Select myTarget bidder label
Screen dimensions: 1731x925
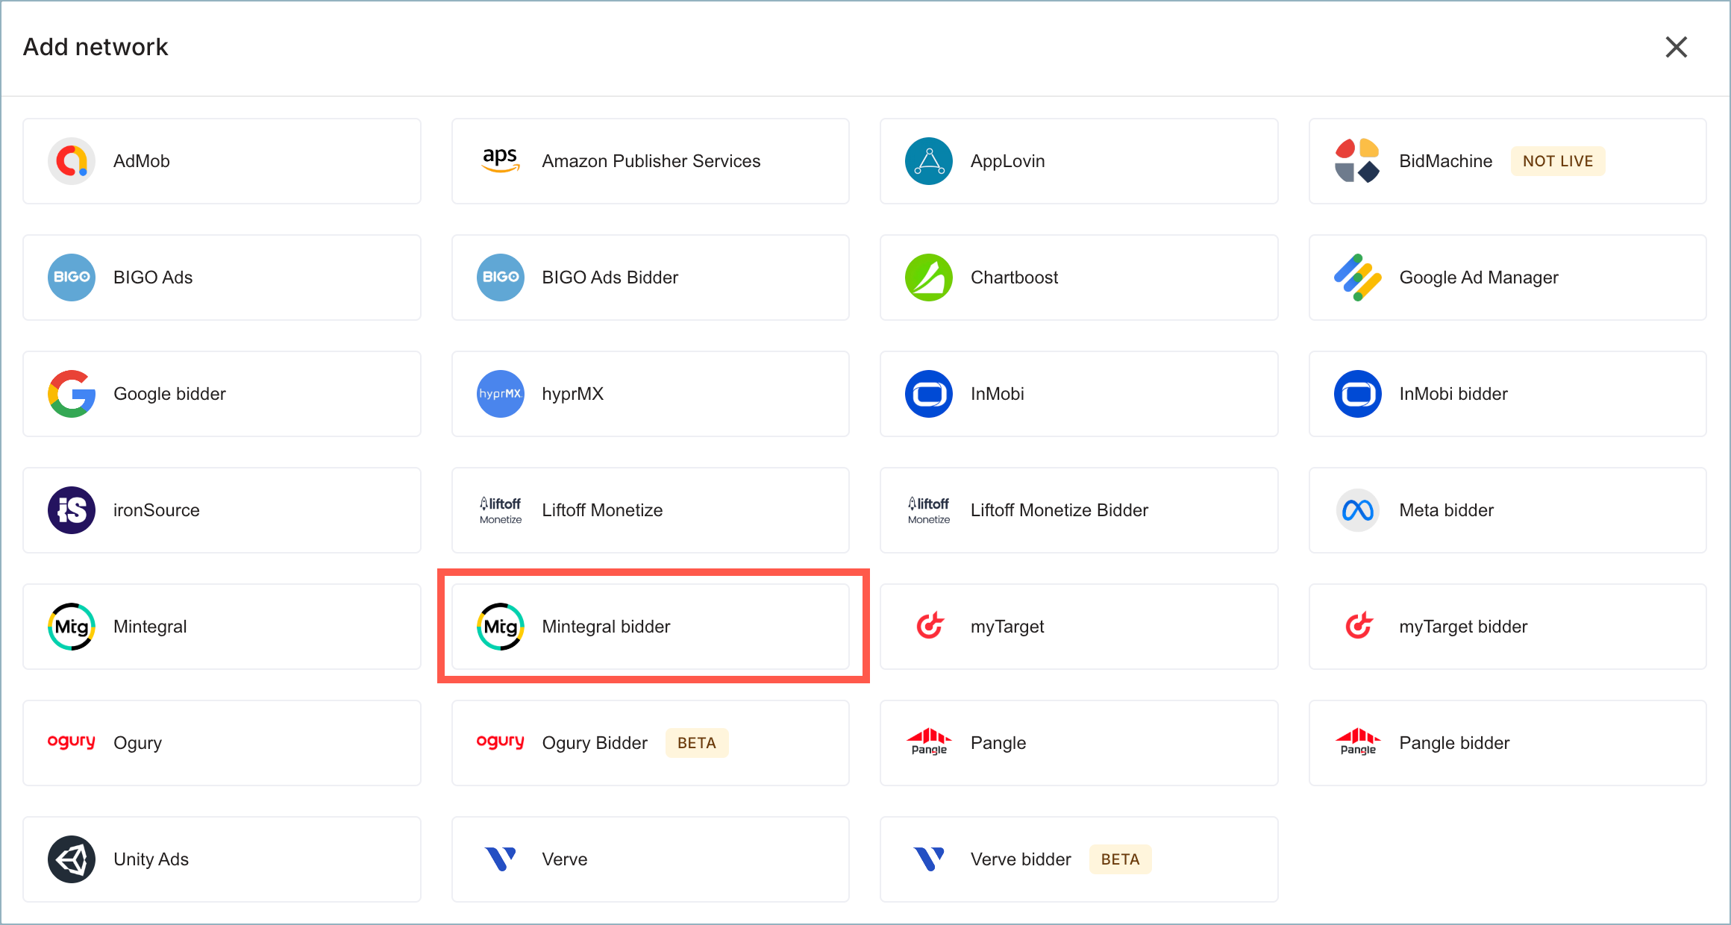click(x=1462, y=627)
